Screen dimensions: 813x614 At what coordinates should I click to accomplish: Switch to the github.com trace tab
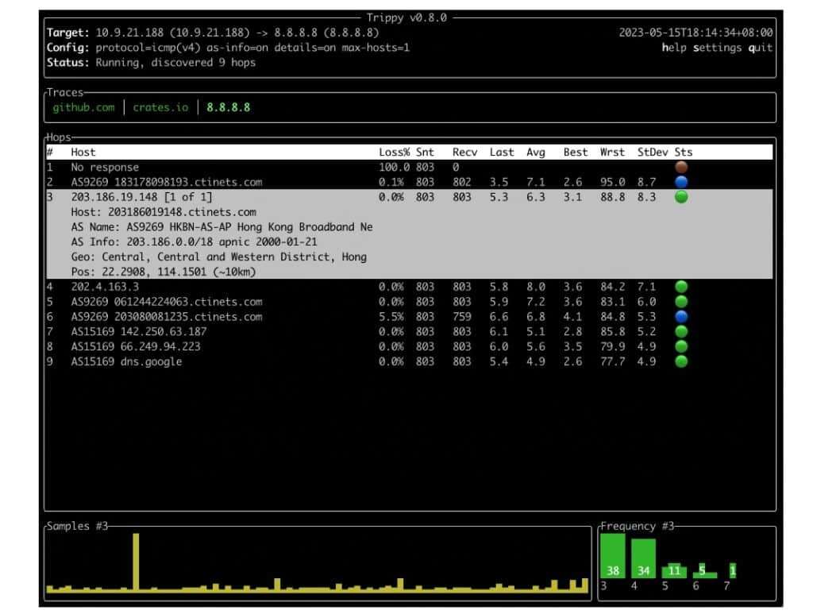pos(83,107)
